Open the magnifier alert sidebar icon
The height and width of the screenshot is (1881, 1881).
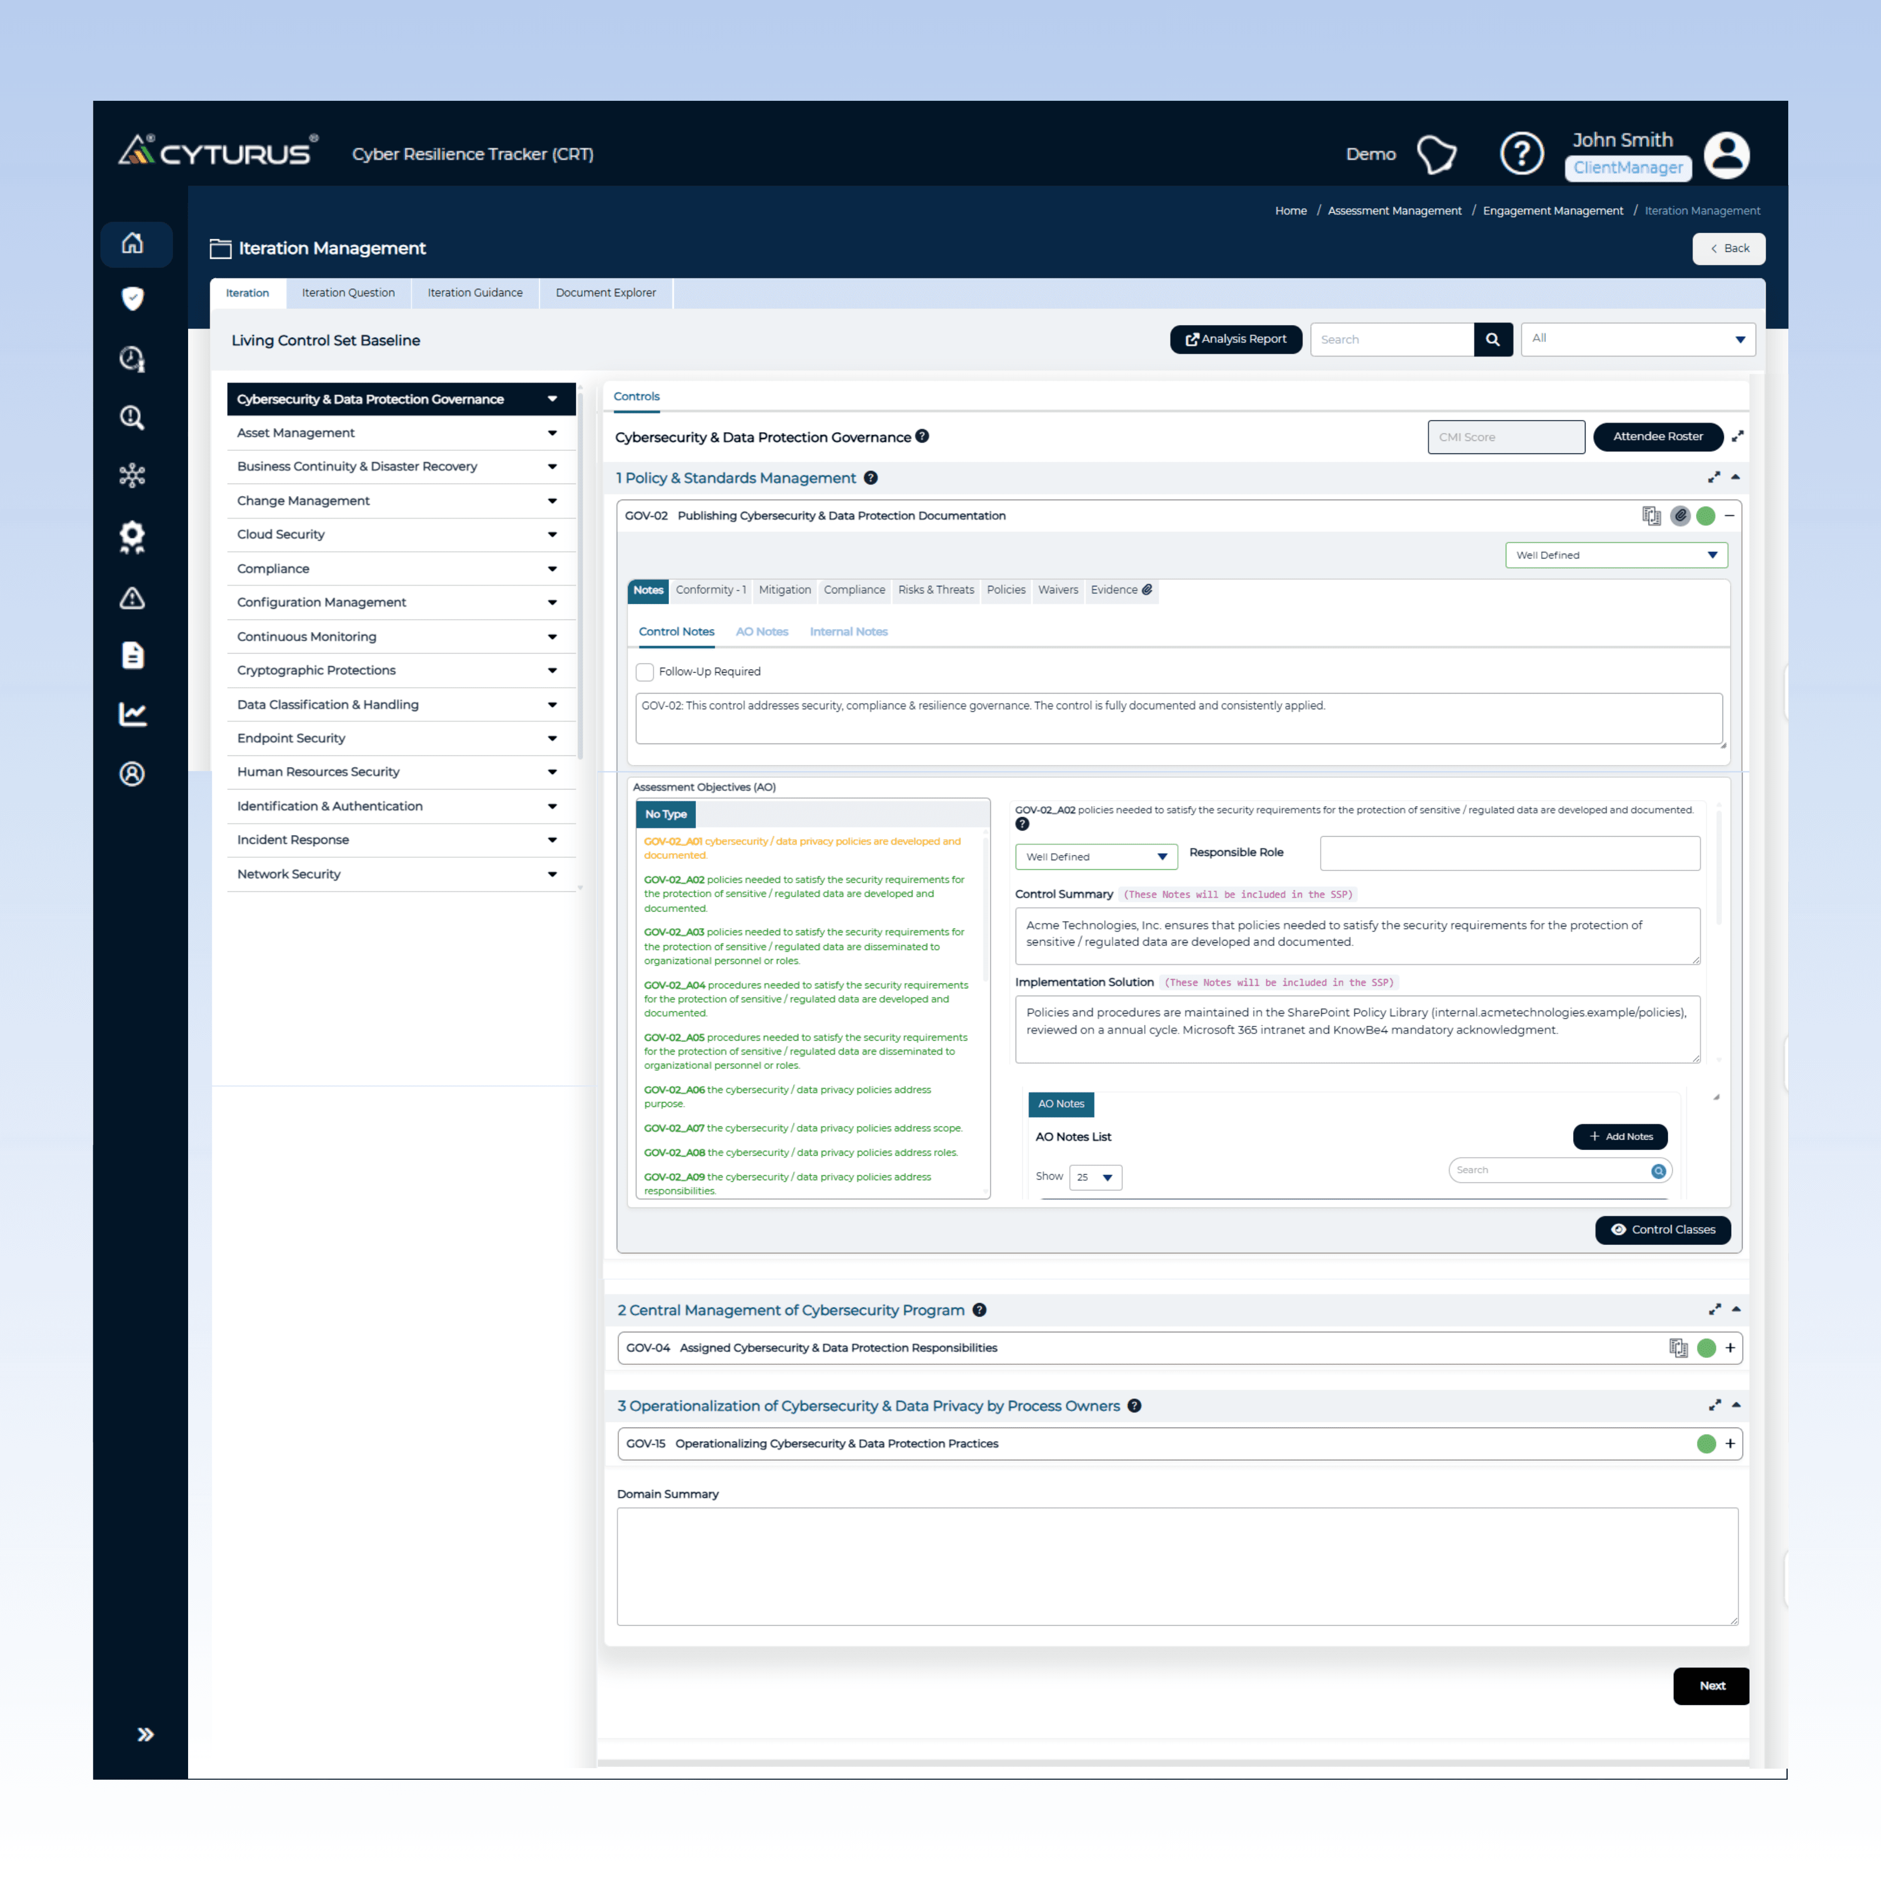coord(132,418)
